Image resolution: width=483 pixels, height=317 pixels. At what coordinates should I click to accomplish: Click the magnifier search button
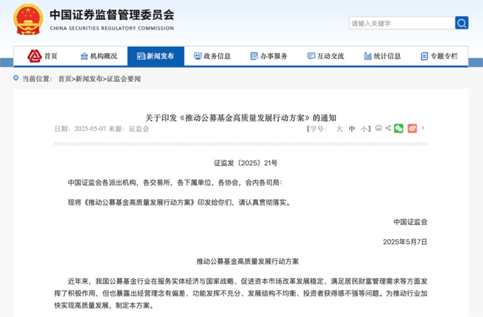click(x=462, y=23)
